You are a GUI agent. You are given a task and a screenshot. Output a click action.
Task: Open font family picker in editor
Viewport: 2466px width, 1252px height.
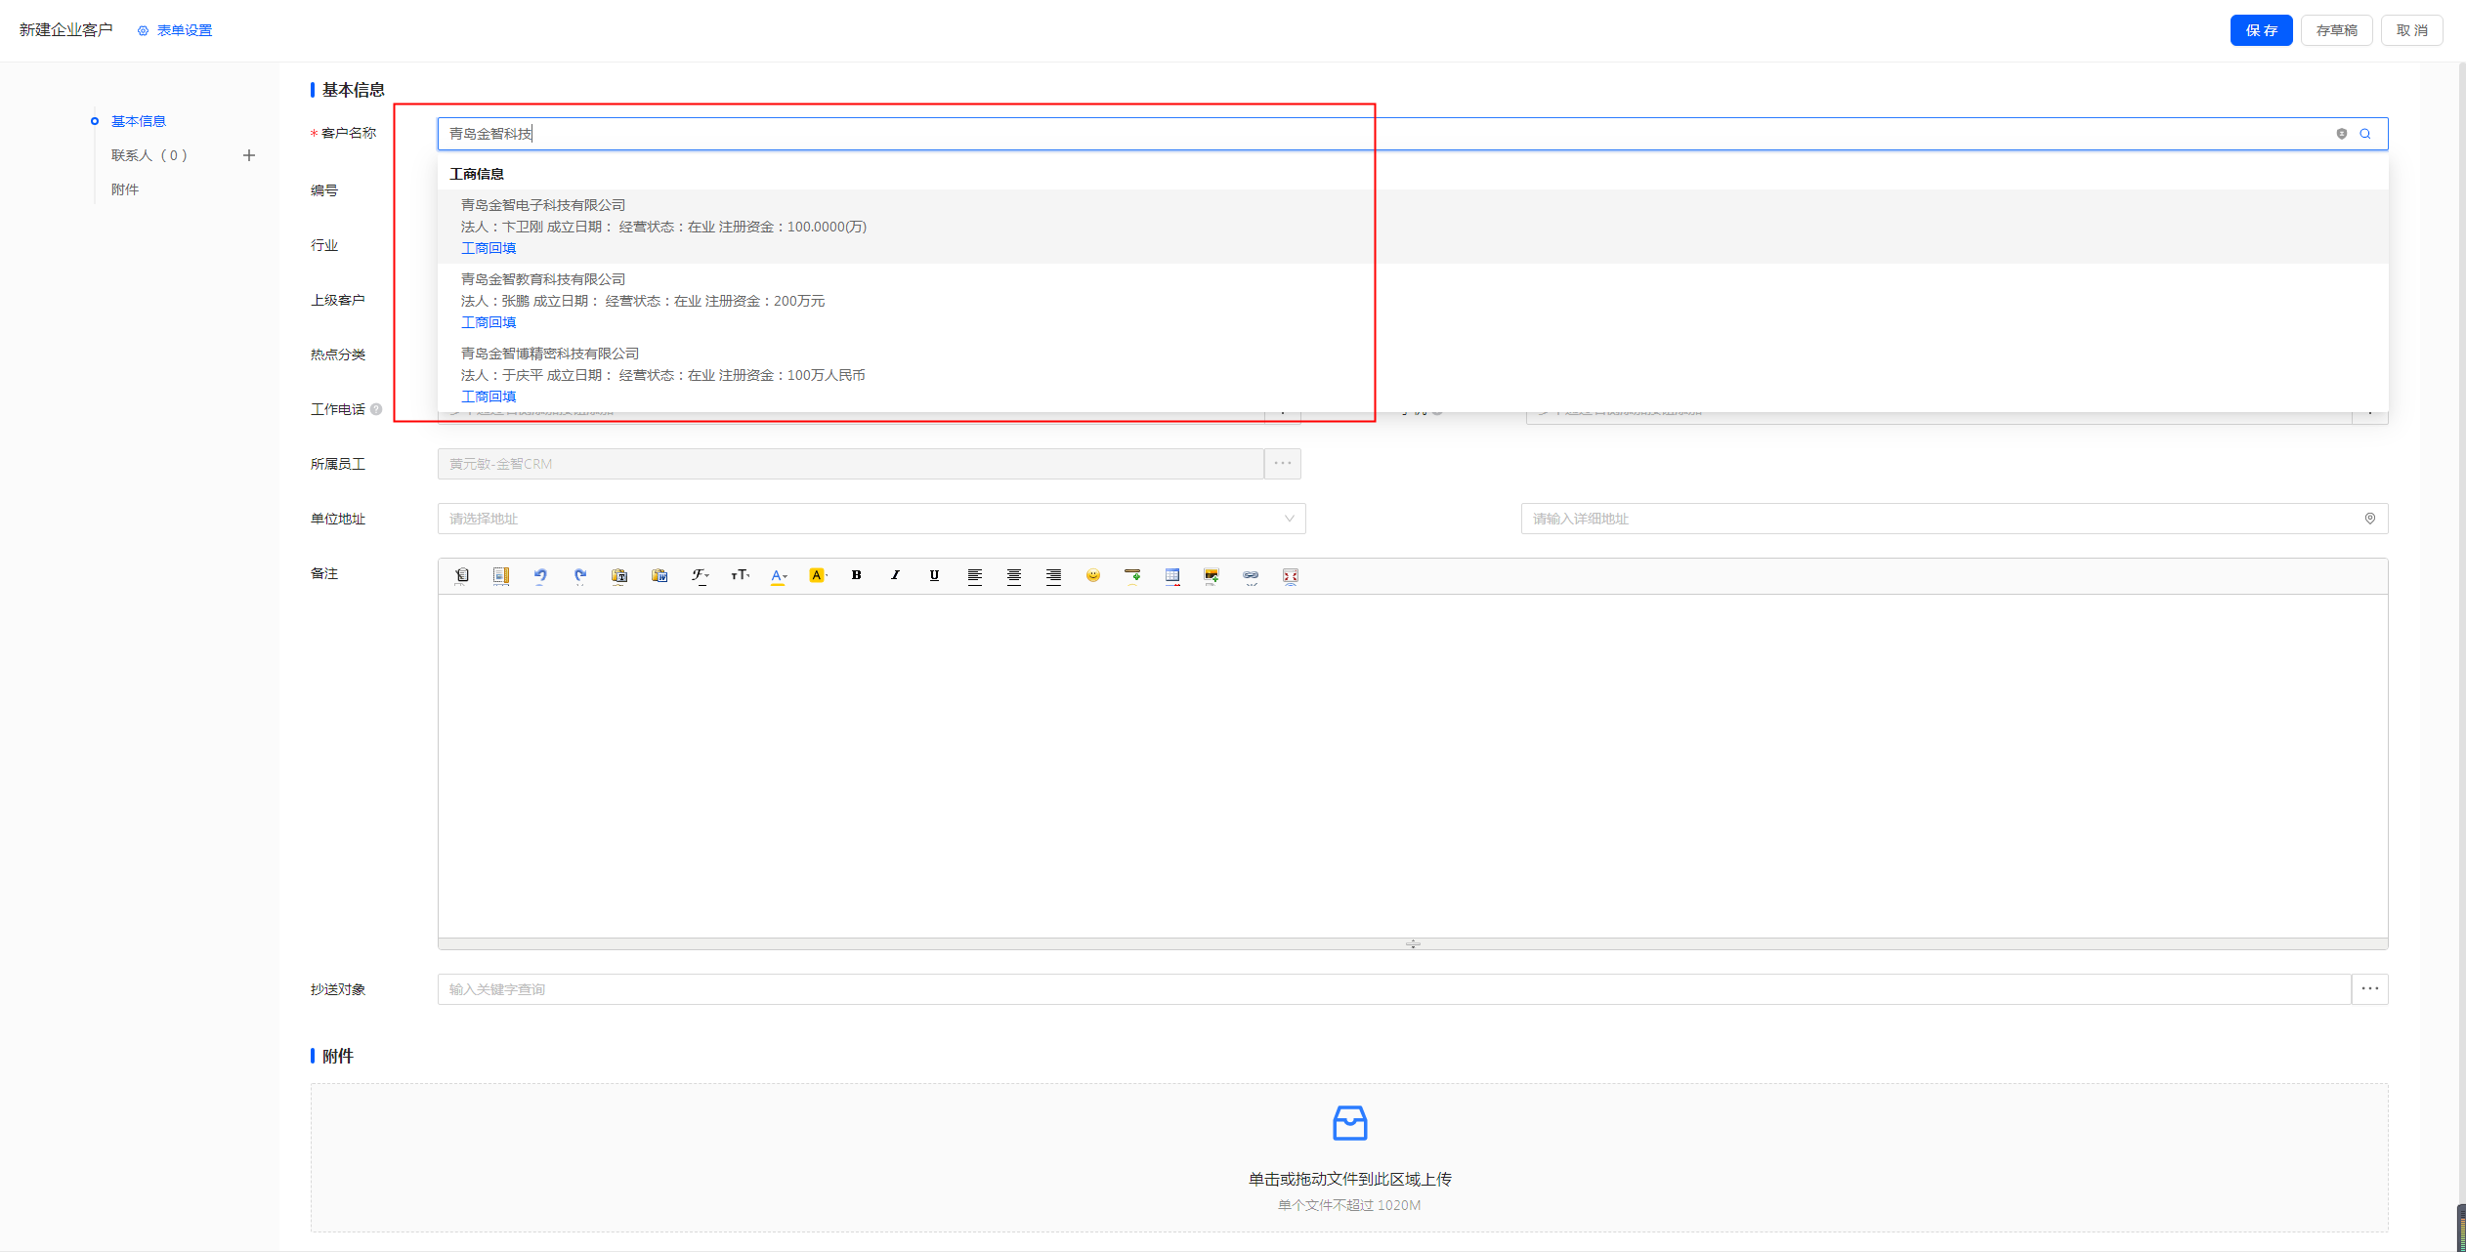tap(700, 576)
